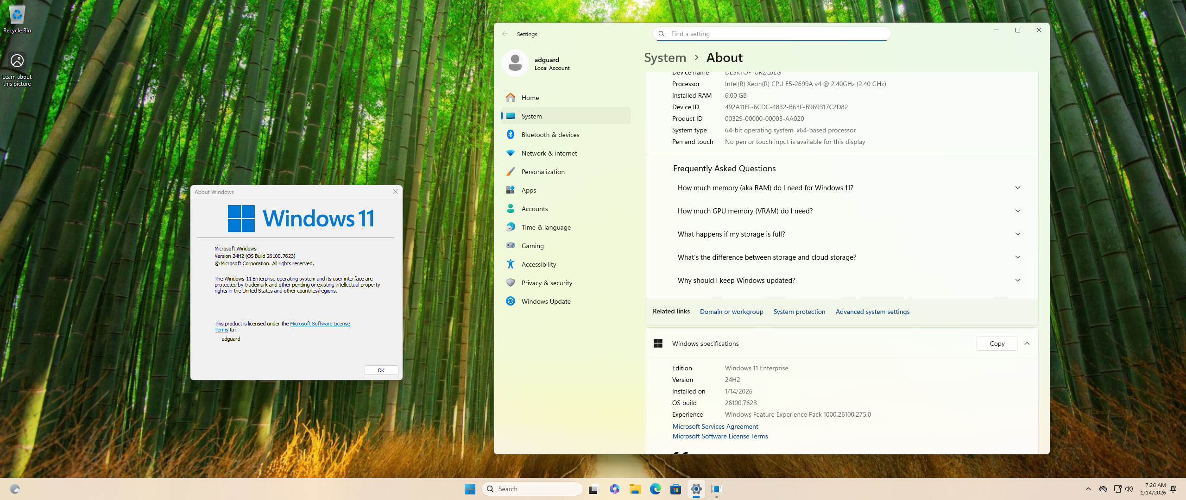Launch File Explorer from the taskbar
The image size is (1186, 500).
[x=635, y=489]
